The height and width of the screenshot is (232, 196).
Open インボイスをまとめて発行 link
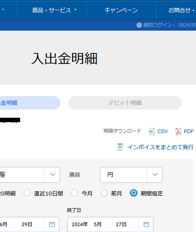(161, 147)
